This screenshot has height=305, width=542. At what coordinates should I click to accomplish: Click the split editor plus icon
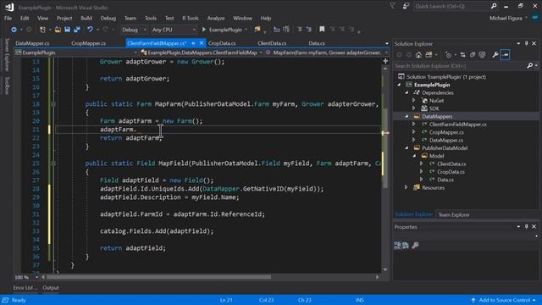[x=385, y=61]
